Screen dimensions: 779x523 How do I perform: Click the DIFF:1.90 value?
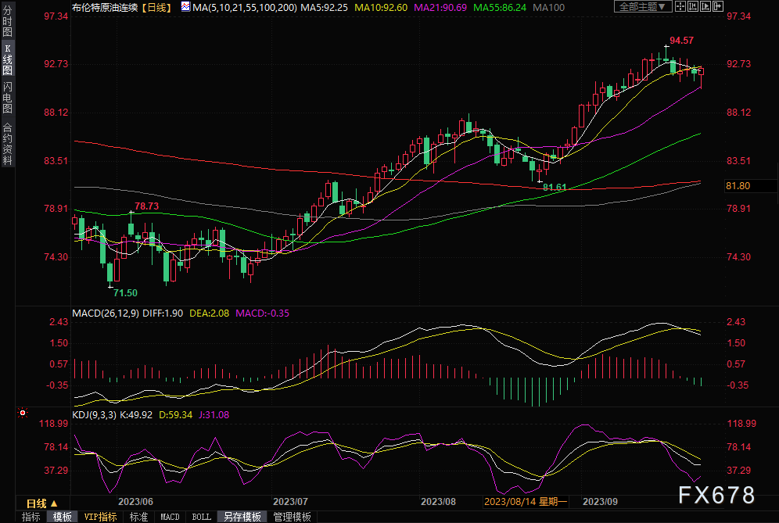click(163, 313)
